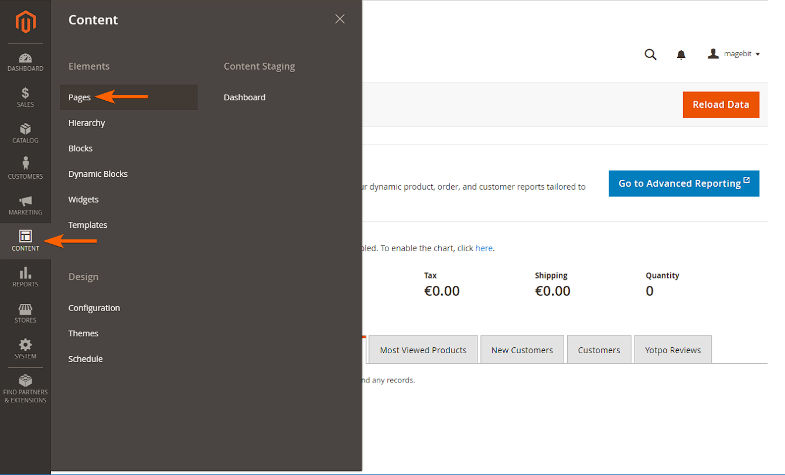Open the notifications bell
The image size is (785, 475).
681,54
